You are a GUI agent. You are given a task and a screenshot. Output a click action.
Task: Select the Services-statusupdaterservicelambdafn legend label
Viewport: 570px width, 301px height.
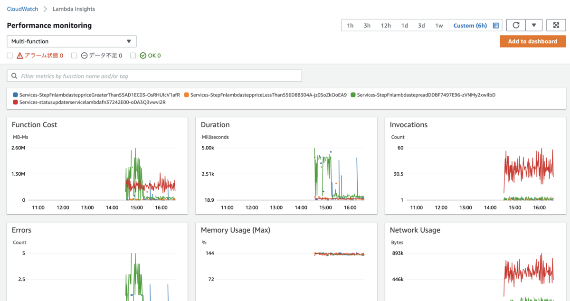click(93, 102)
